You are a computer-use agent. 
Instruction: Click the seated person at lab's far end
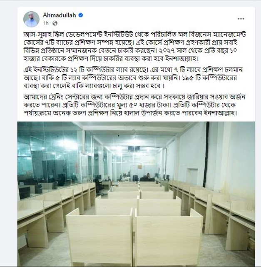click(148, 177)
